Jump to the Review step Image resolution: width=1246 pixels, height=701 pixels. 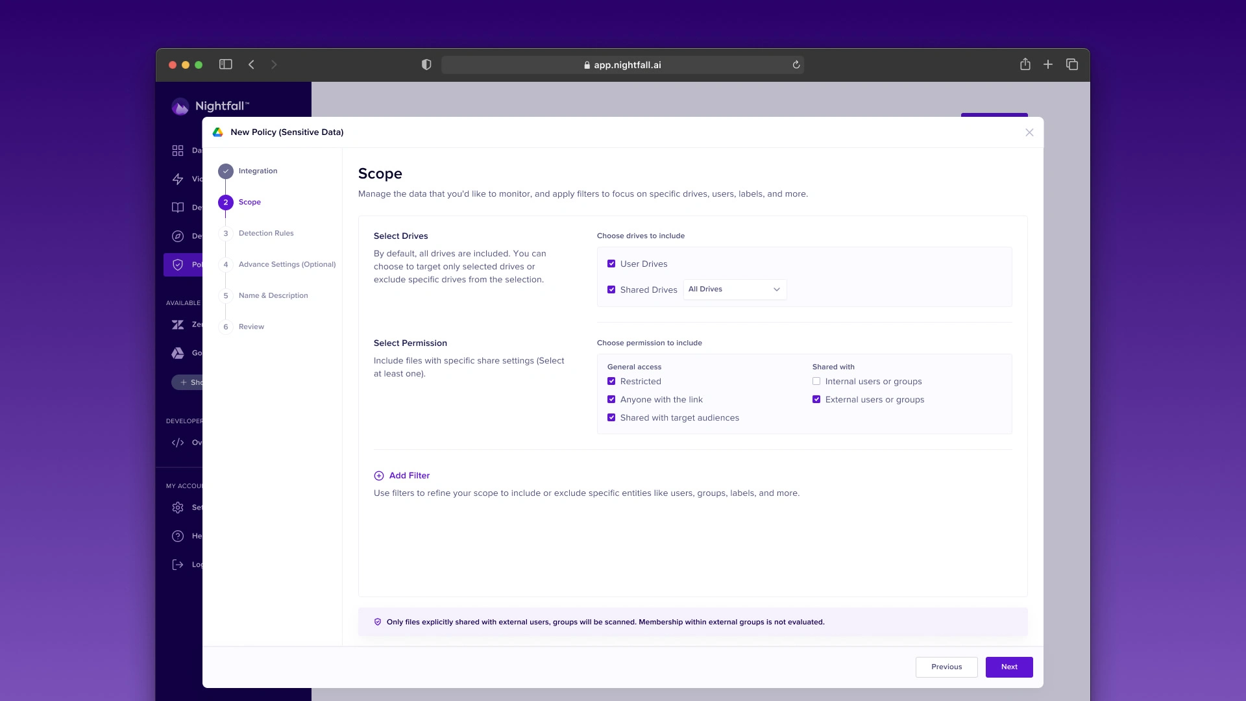coord(251,327)
